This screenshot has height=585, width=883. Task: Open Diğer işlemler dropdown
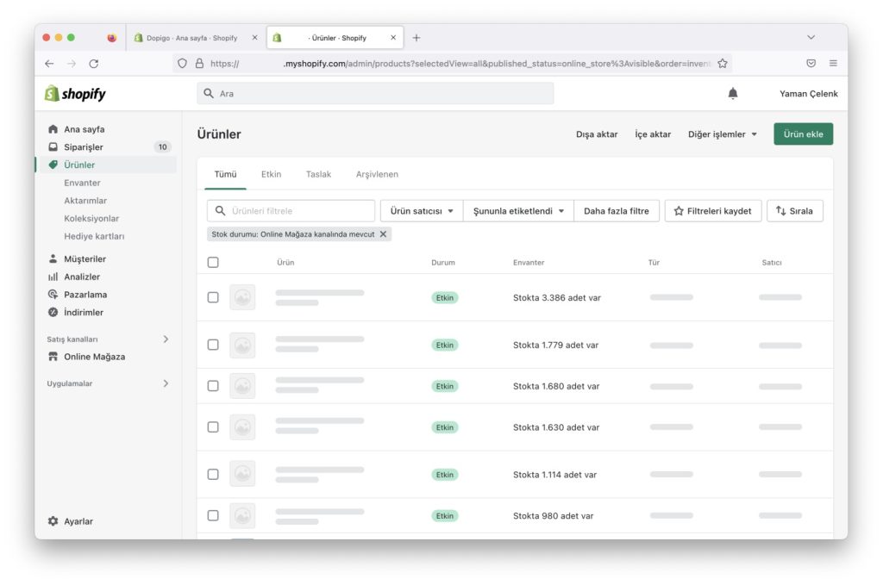click(x=722, y=134)
